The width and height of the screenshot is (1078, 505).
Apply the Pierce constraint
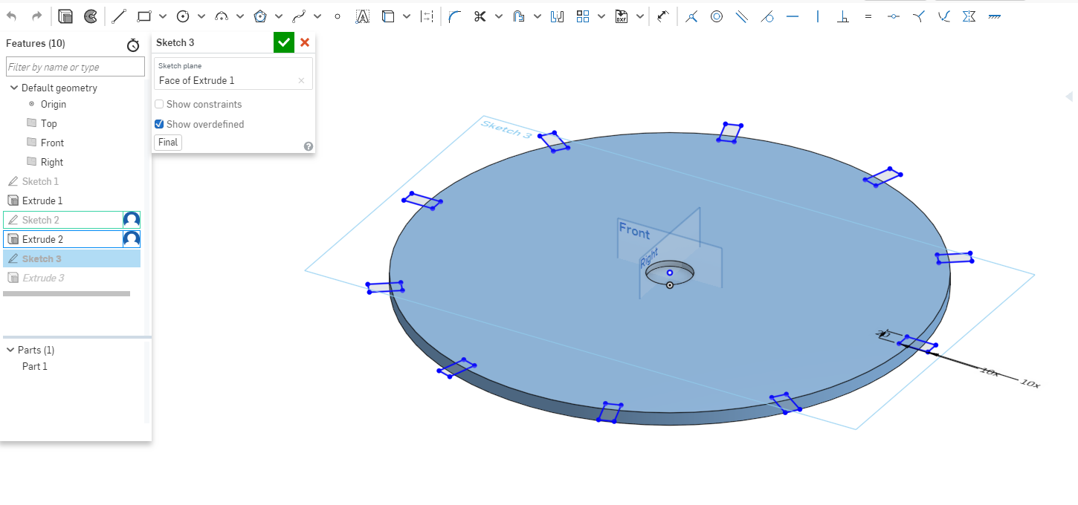[944, 16]
